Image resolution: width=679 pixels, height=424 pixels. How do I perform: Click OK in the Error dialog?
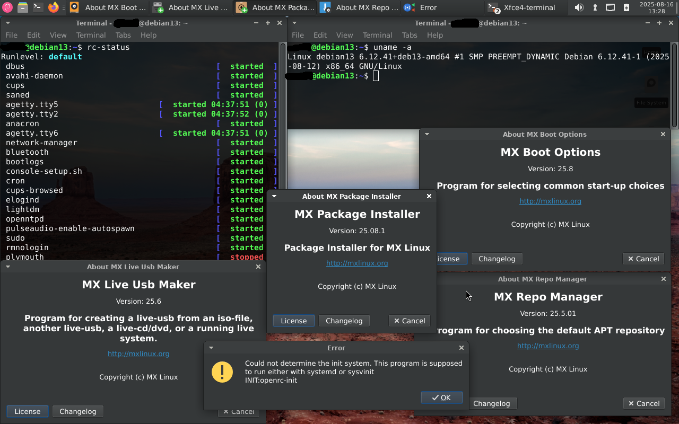click(x=441, y=397)
